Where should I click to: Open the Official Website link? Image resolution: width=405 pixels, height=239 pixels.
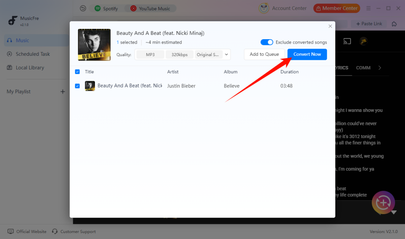[31, 231]
